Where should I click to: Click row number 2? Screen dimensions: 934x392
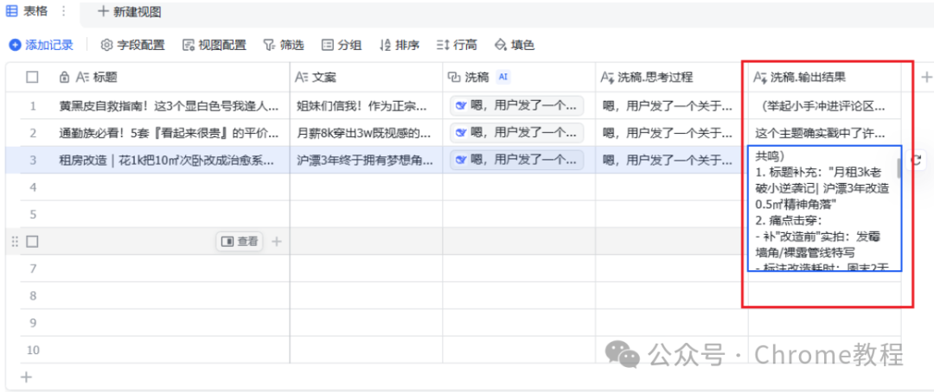(x=33, y=133)
